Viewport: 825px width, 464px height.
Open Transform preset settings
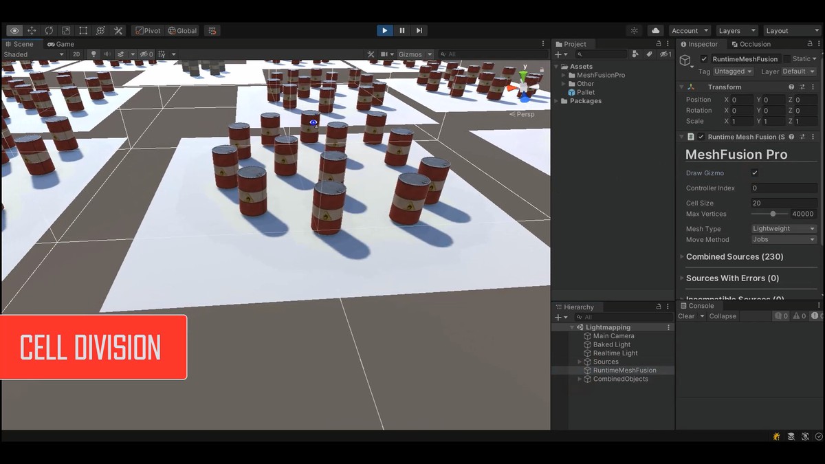(x=802, y=87)
